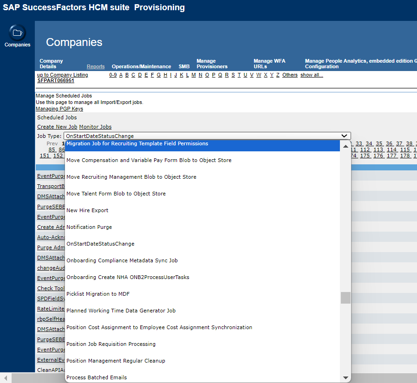Choose Position Management Regular Cleanup
Screen dimensions: 417x383
[202, 361]
